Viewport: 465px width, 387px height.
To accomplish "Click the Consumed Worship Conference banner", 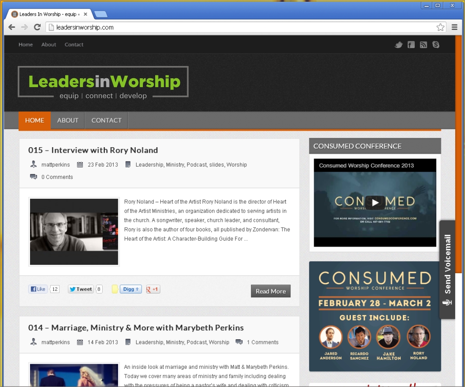I will [375, 316].
